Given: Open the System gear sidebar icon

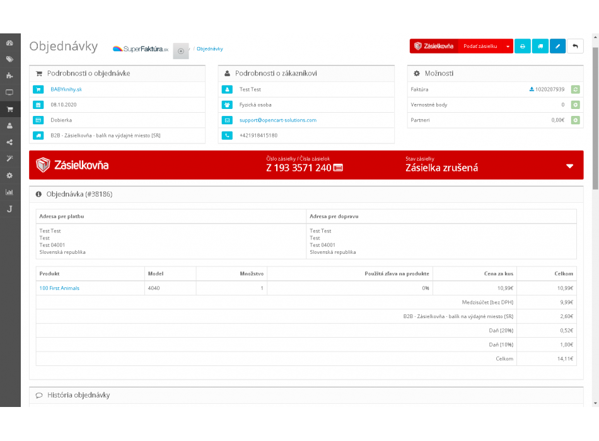Looking at the screenshot, I should point(9,175).
